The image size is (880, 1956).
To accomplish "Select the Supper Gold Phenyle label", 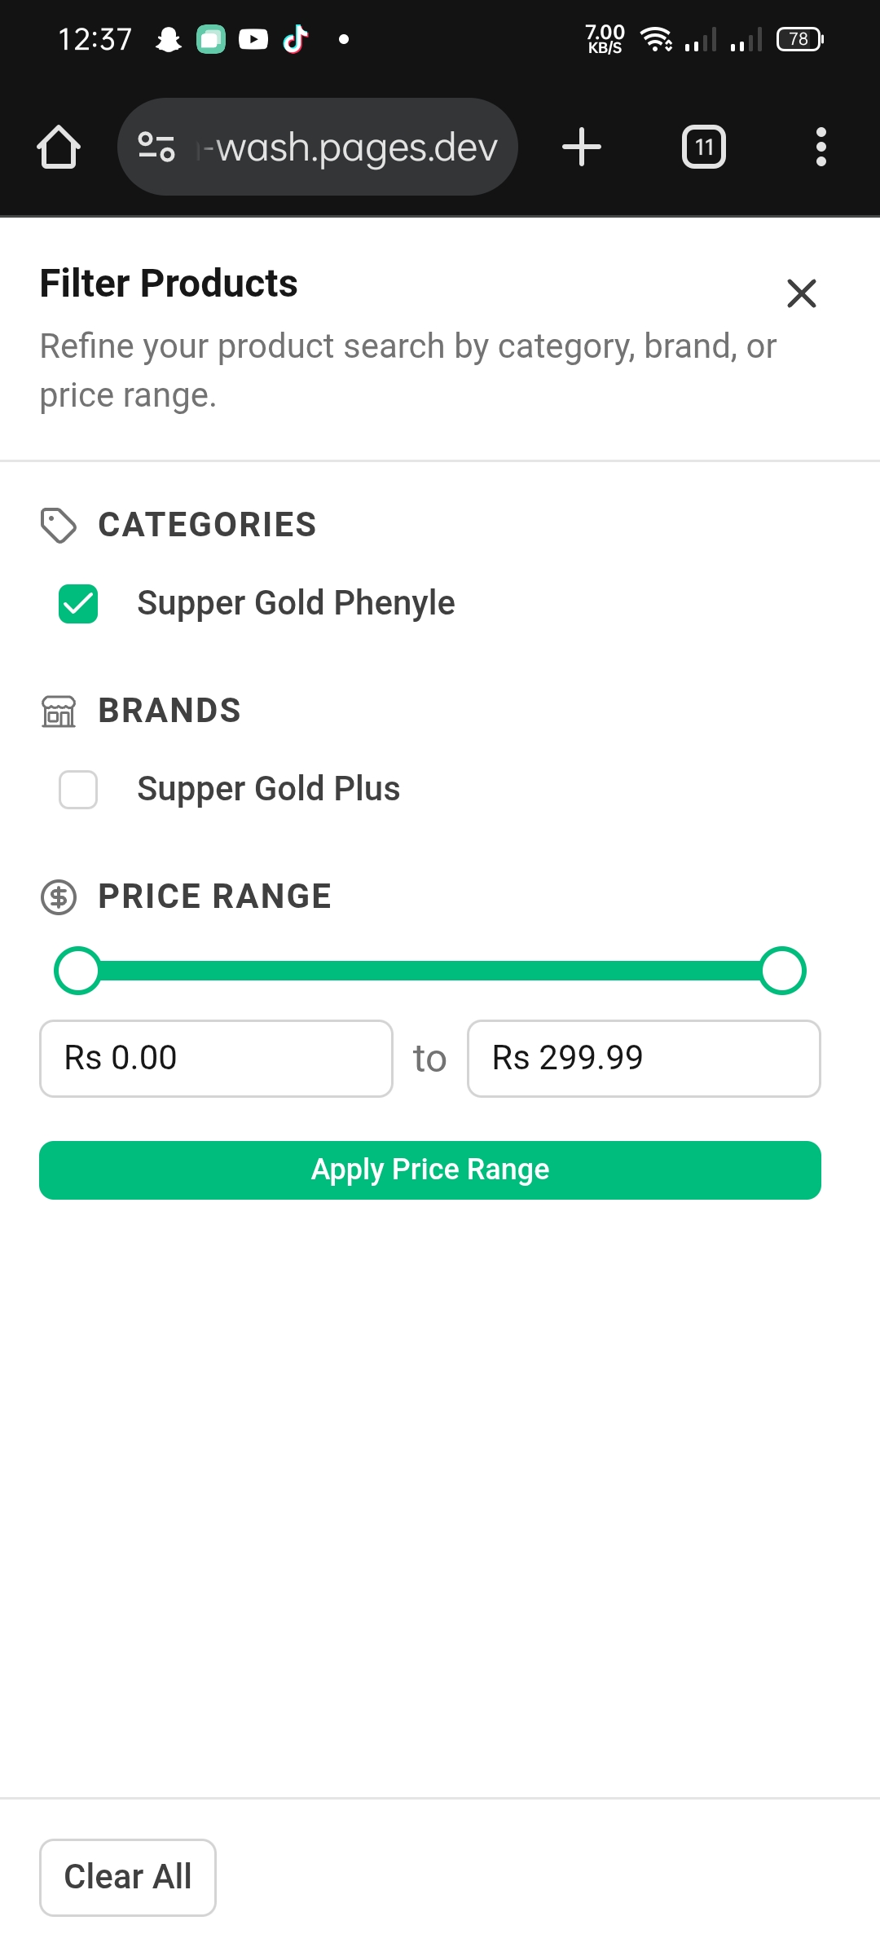I will 296,604.
